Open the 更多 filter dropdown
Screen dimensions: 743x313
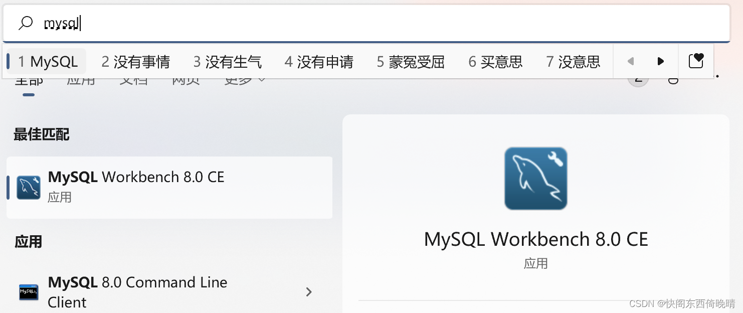pos(244,79)
